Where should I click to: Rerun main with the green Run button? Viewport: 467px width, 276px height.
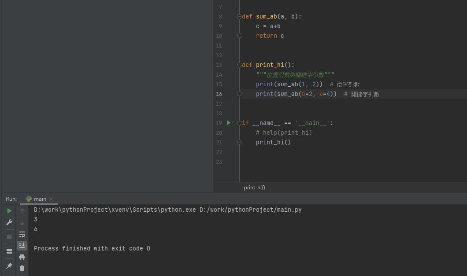pos(9,211)
